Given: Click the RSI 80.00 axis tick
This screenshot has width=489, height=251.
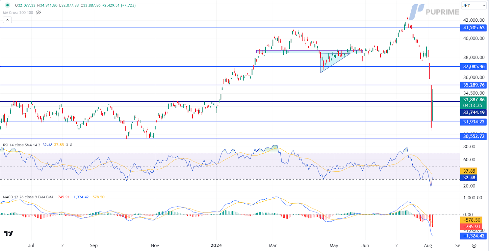Looking at the screenshot, I should coord(469,147).
